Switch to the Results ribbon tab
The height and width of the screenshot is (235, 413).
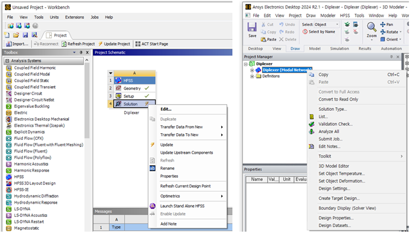pyautogui.click(x=365, y=49)
